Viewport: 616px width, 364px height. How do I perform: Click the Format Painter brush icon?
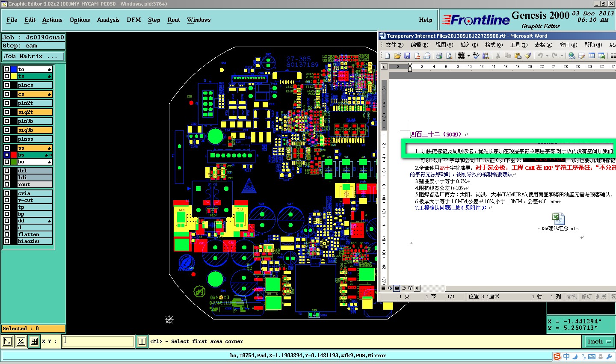coord(528,56)
